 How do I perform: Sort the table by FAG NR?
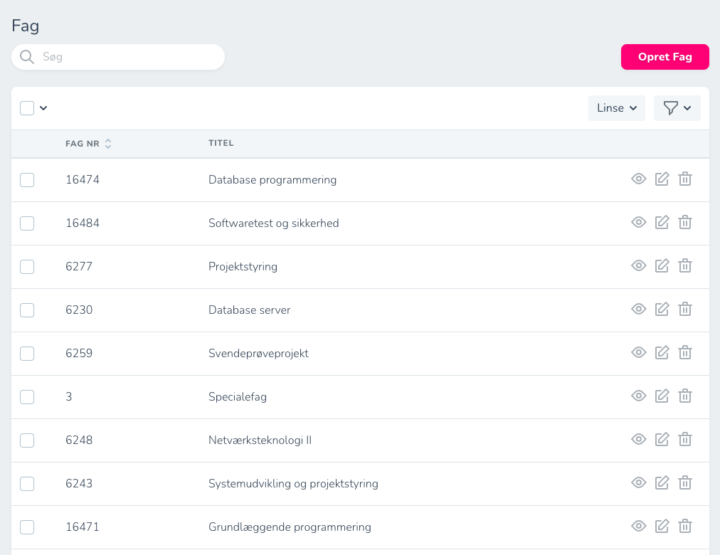coord(108,144)
